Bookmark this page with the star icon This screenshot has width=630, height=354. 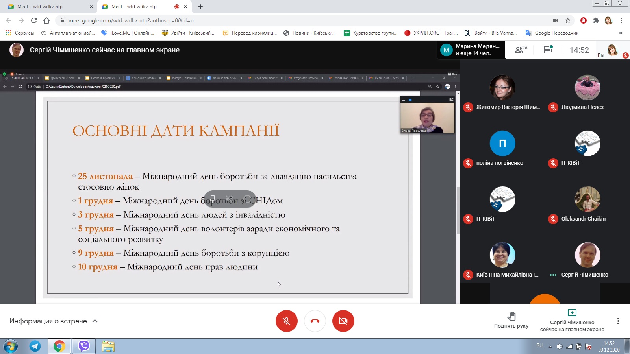[x=567, y=20]
